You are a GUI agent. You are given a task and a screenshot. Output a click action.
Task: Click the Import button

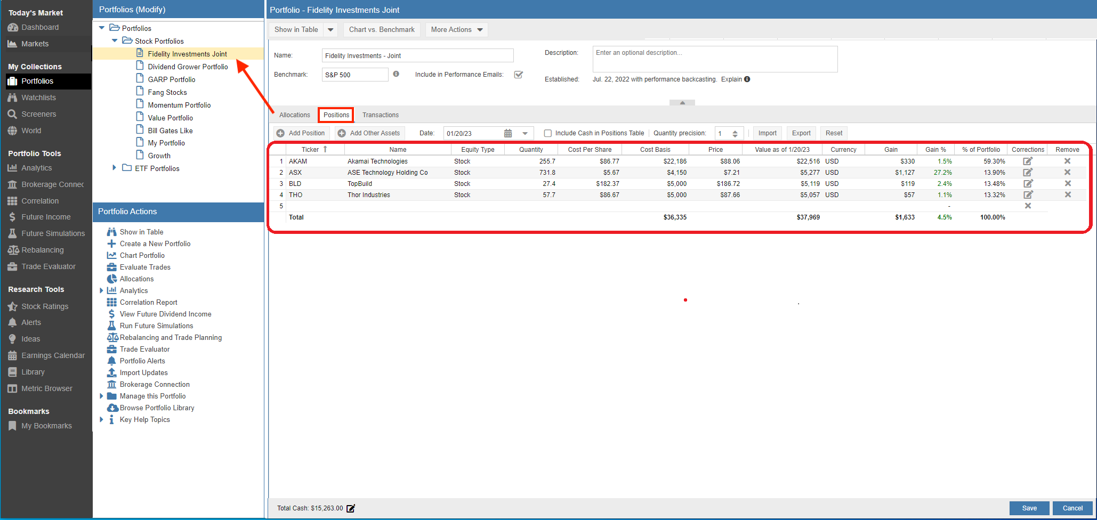768,133
